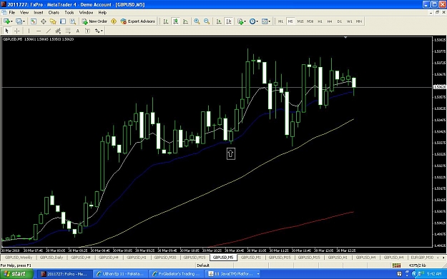
Task: Open MetaEditor yellow diamond icon
Action: point(114,21)
